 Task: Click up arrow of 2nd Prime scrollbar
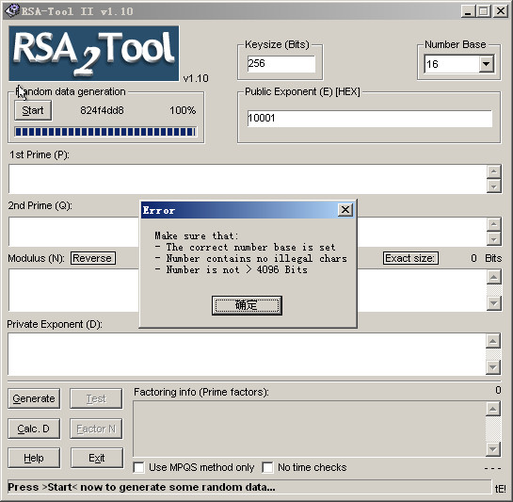click(494, 224)
